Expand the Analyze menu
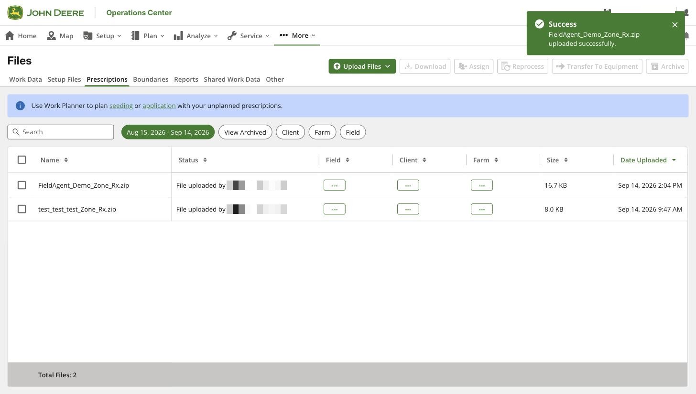Image resolution: width=696 pixels, height=394 pixels. pos(196,35)
